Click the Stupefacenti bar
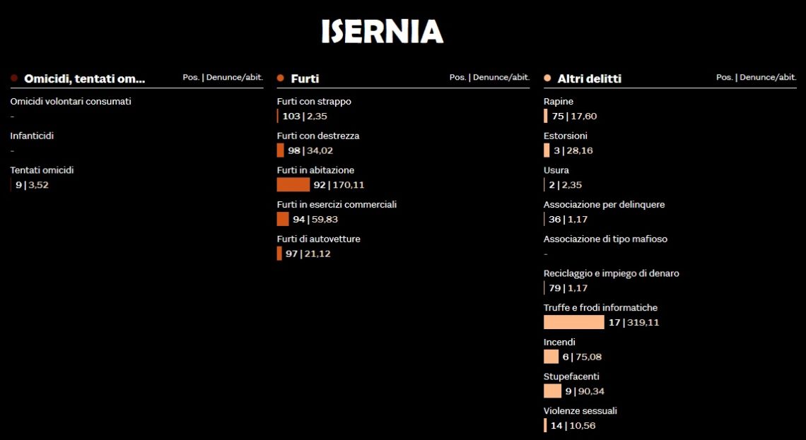 click(552, 391)
